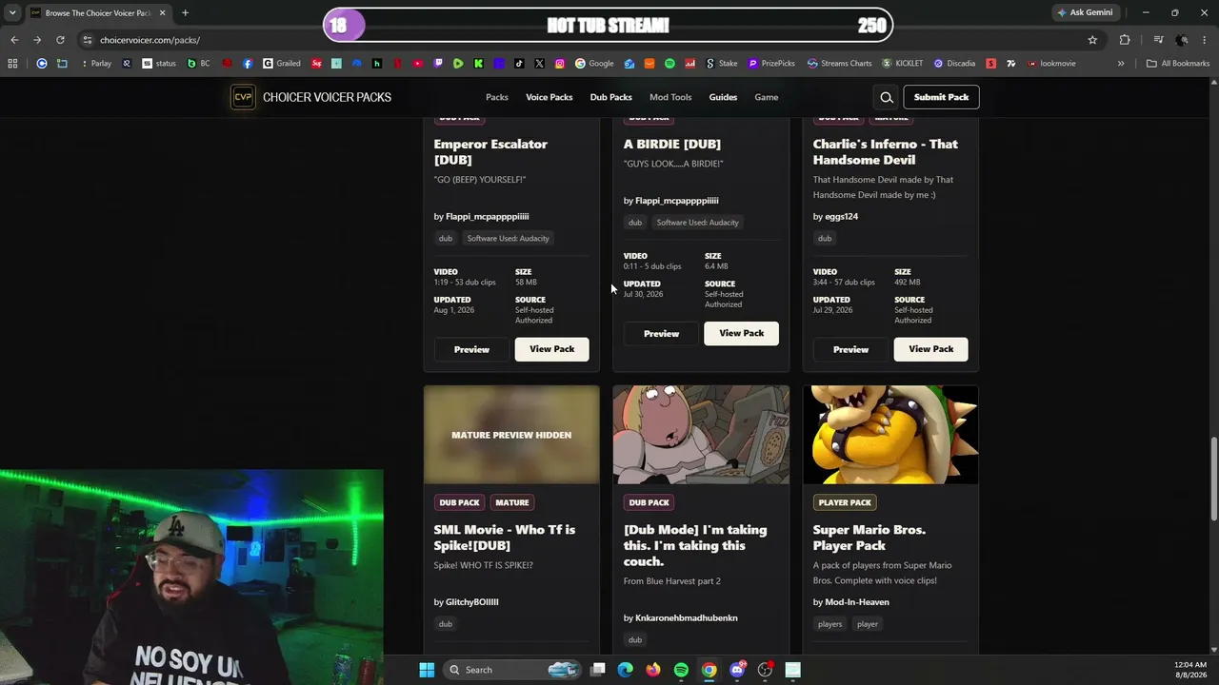Open the Twitch bookmark icon

[438, 64]
